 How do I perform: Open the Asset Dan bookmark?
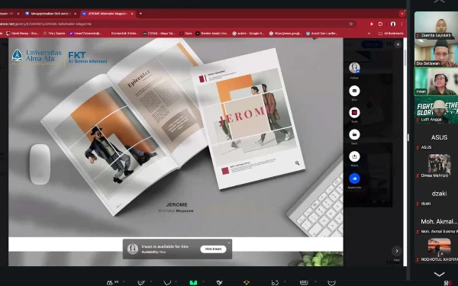[x=321, y=34]
